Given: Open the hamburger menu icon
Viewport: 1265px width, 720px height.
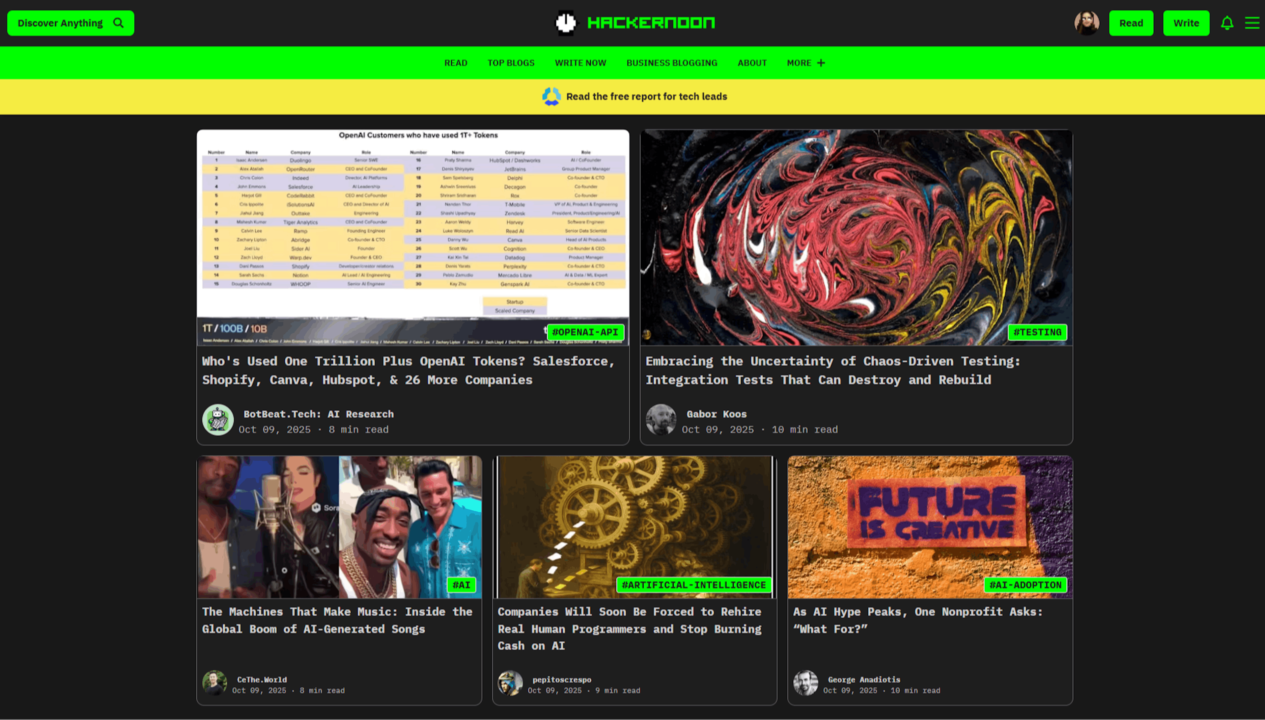Looking at the screenshot, I should [1251, 23].
